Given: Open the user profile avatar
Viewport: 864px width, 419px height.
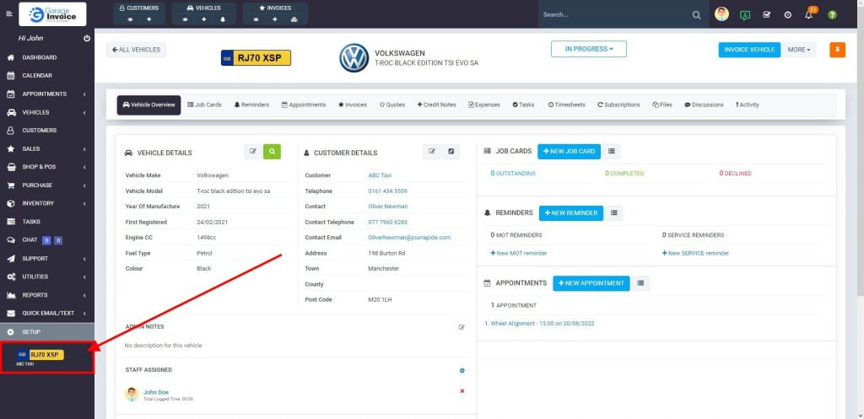Looking at the screenshot, I should coord(722,14).
